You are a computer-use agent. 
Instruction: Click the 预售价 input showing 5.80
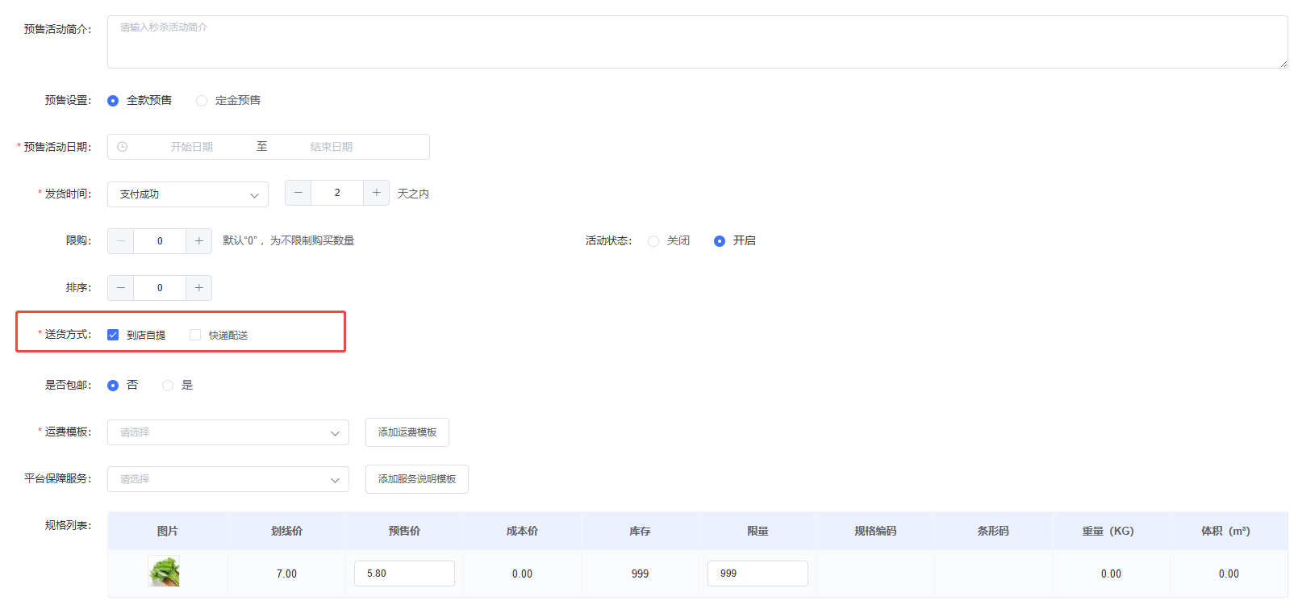(x=404, y=574)
